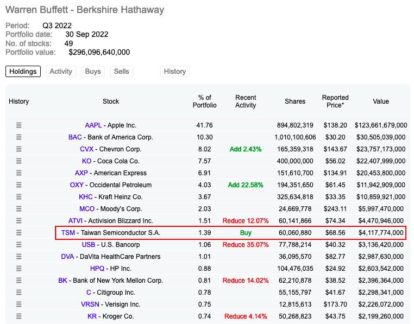The width and height of the screenshot is (414, 324).
Task: Open history icon for Apple Inc. row
Action: pos(19,125)
